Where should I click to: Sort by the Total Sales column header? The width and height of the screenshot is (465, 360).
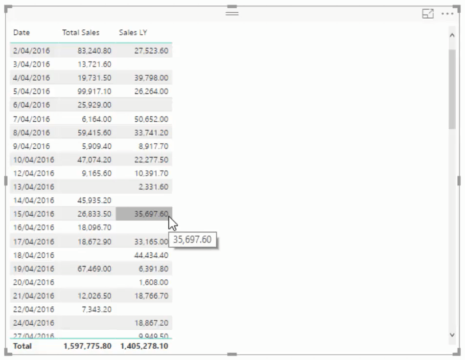click(81, 33)
